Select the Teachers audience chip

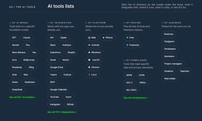[x=185, y=71]
